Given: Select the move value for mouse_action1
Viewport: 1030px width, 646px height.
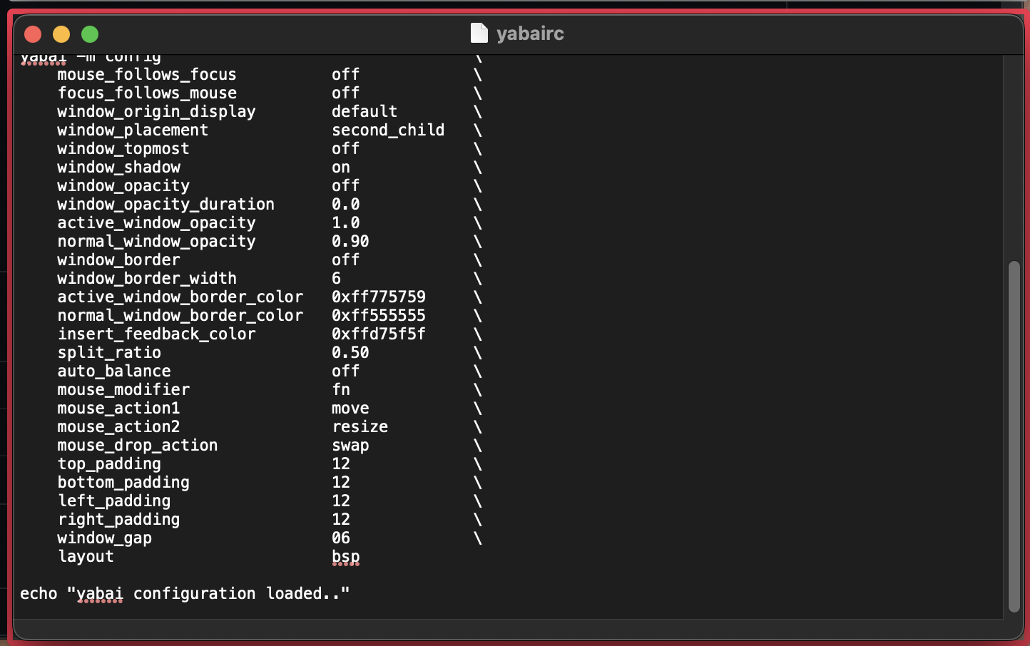Looking at the screenshot, I should click(350, 408).
